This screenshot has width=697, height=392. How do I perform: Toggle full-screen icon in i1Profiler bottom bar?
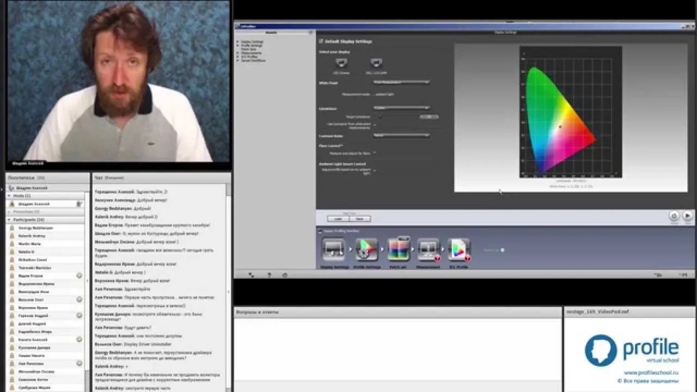tap(251, 275)
